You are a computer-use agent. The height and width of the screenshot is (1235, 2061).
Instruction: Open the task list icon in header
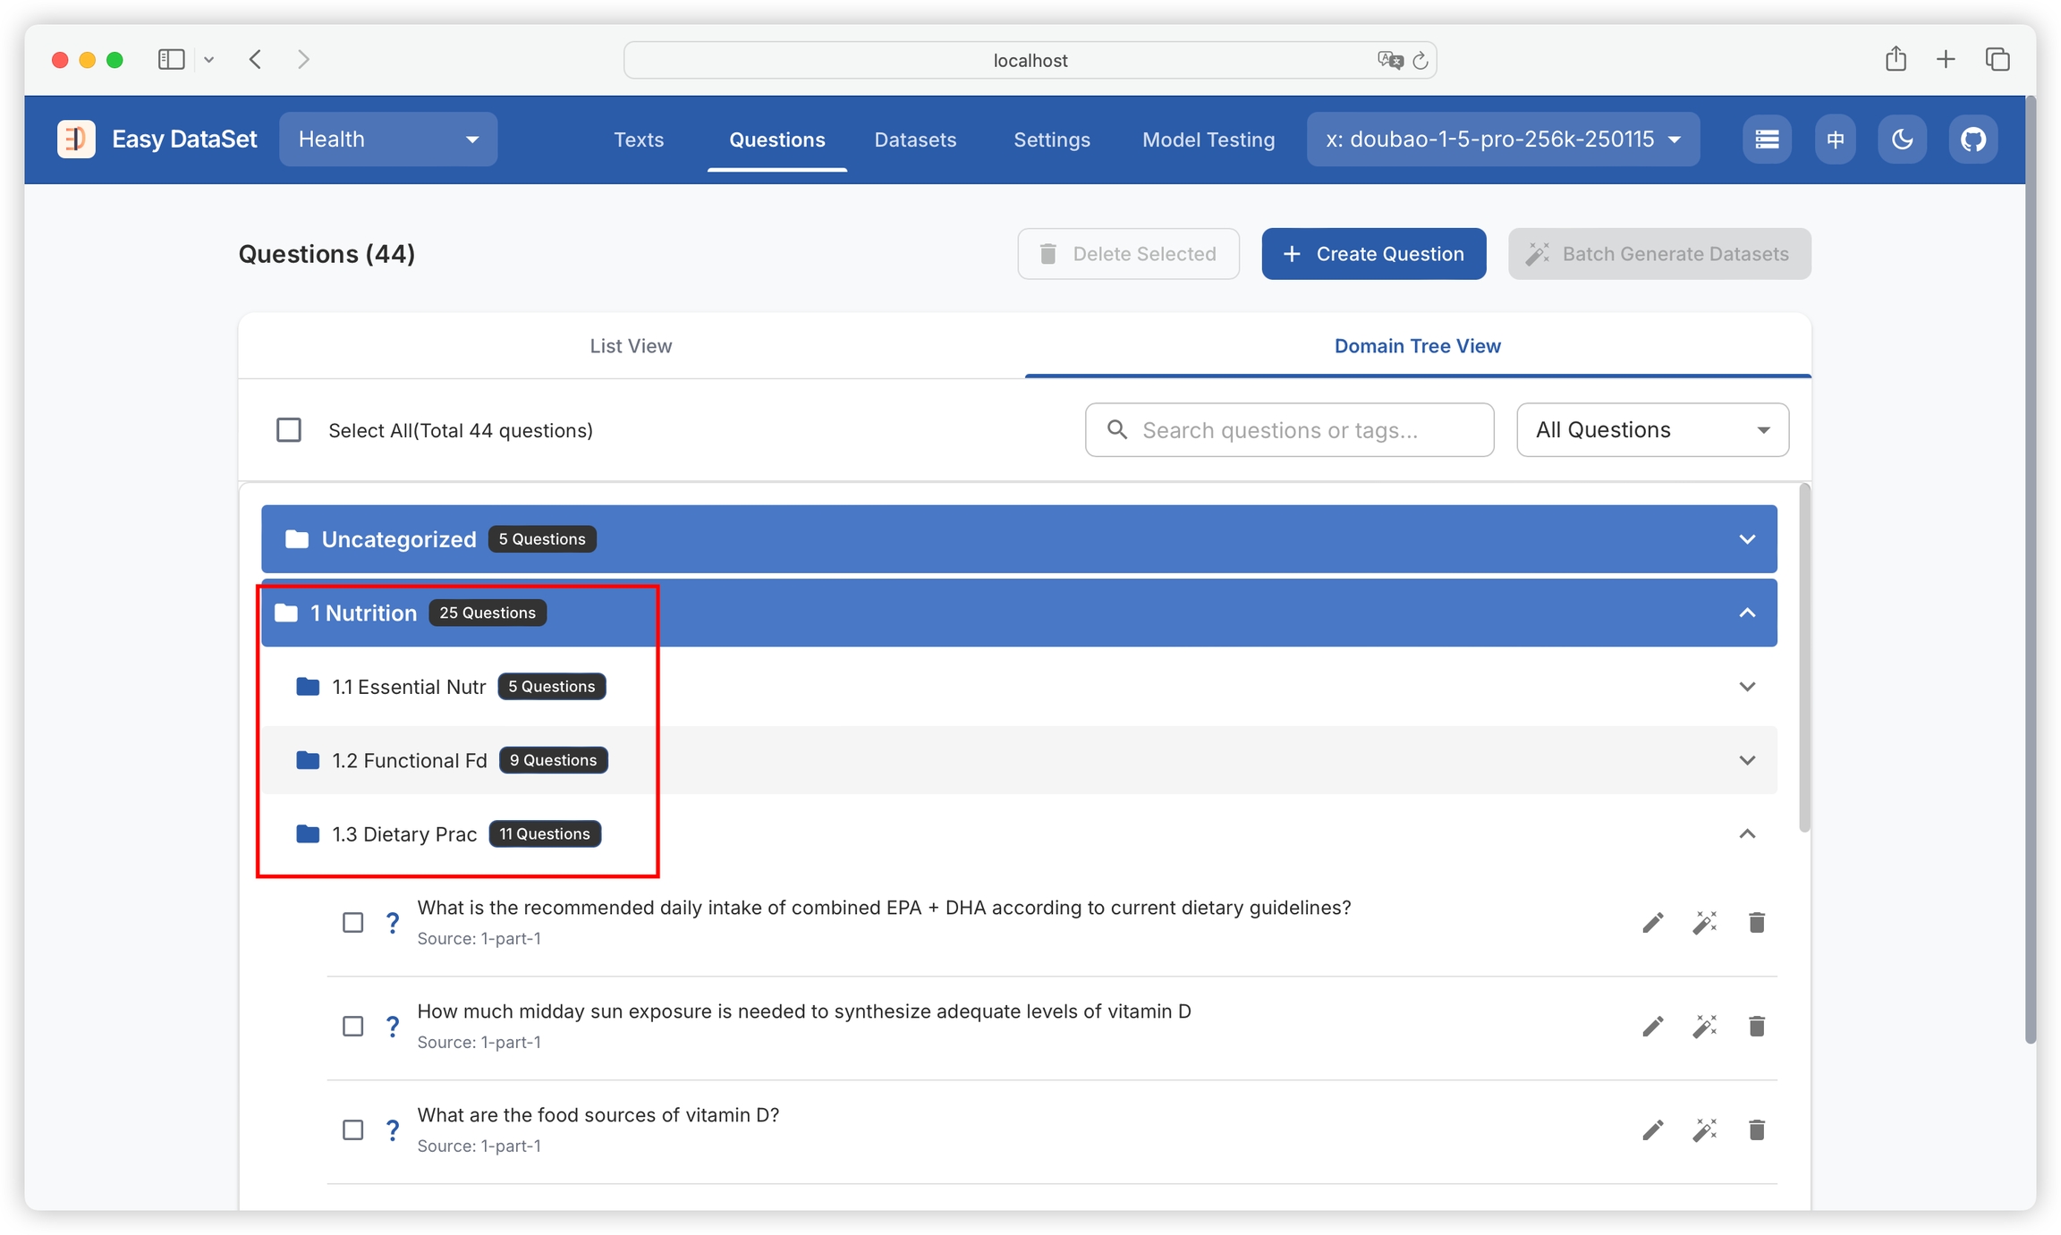1766,140
